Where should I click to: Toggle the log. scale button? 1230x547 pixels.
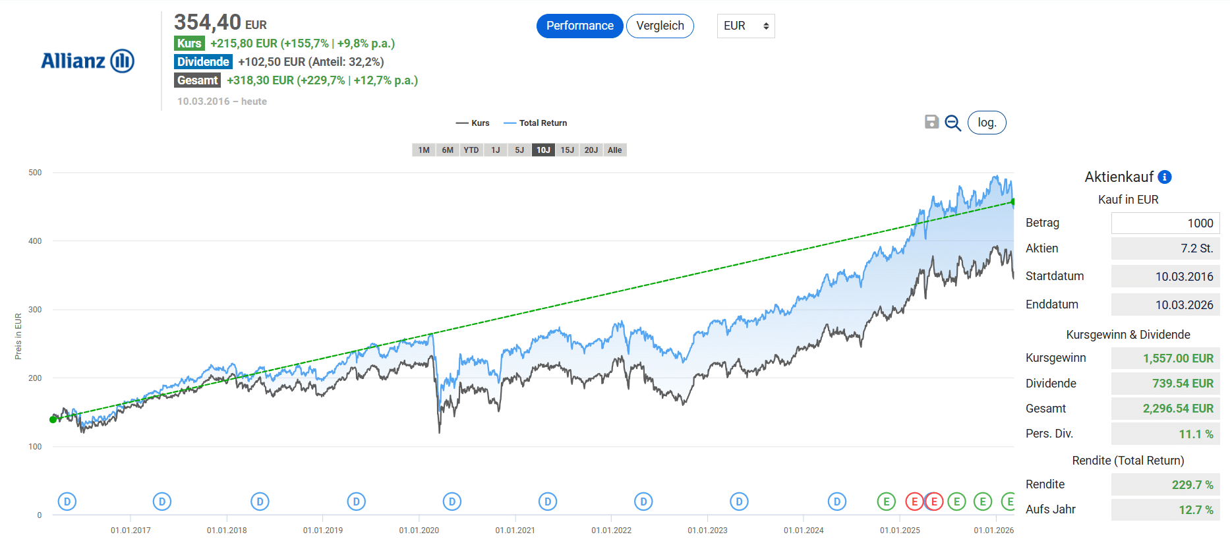pyautogui.click(x=986, y=123)
